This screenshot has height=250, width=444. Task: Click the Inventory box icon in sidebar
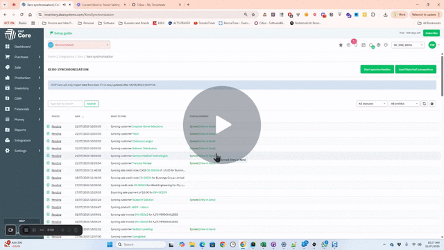click(x=8, y=88)
